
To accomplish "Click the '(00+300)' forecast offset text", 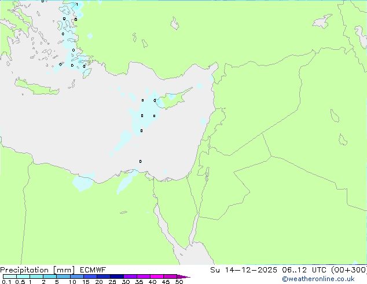I will tap(349, 270).
